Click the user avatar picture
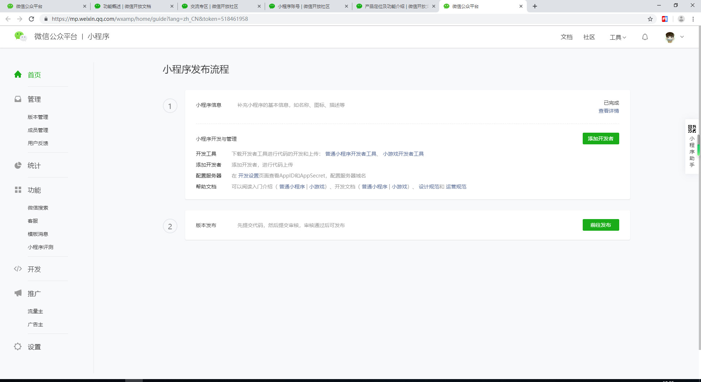 click(x=670, y=37)
